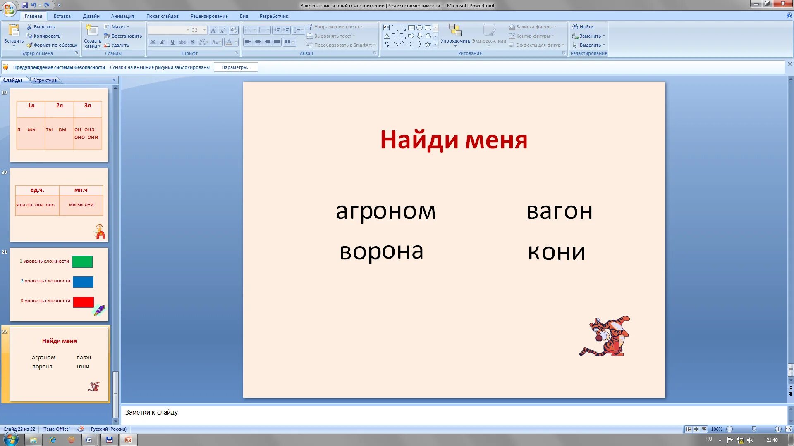Screen dimensions: 794x446
Task: Open the font size dropdown
Action: 204,30
